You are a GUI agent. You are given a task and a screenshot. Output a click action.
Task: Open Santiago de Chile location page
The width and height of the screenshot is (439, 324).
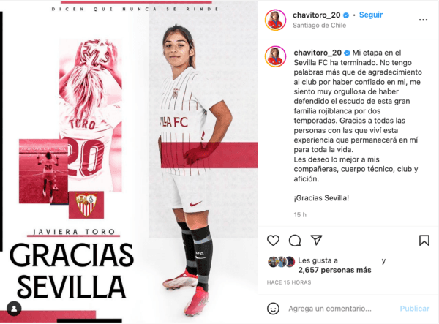coord(319,25)
